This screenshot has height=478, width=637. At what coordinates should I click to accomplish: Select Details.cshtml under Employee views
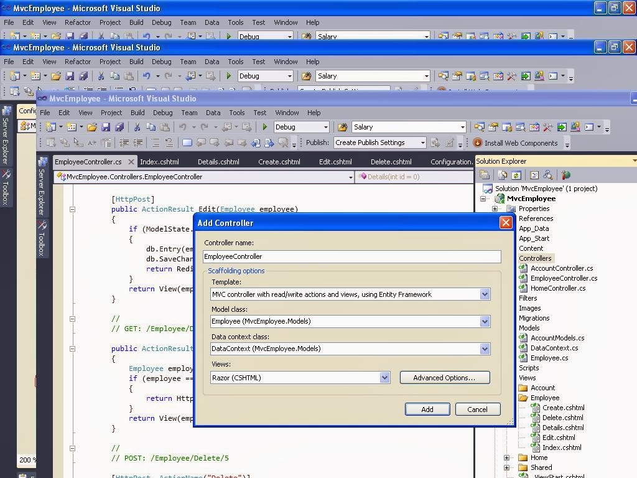[x=563, y=428]
